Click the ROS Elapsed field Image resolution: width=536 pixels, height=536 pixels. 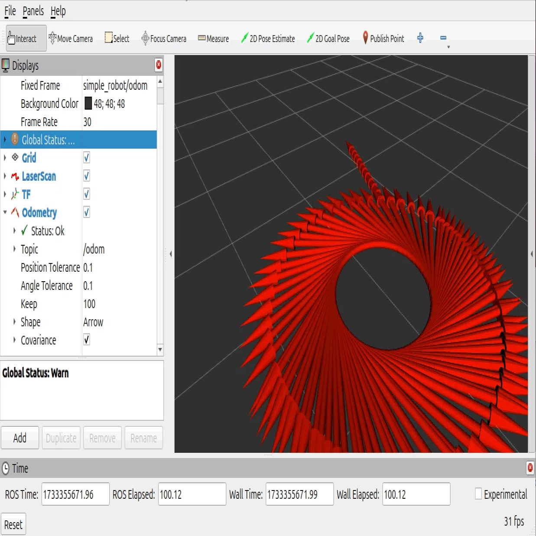pyautogui.click(x=192, y=494)
